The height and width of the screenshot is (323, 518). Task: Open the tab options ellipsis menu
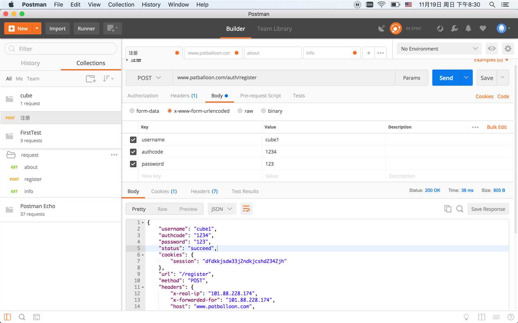click(x=380, y=53)
